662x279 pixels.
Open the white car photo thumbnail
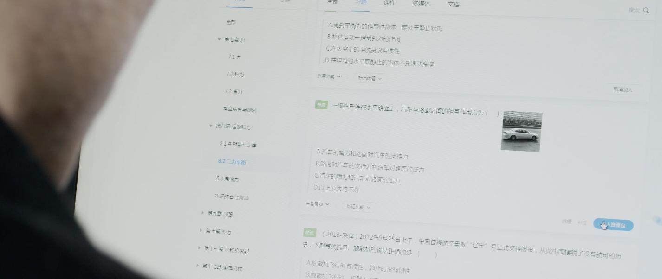tap(522, 131)
